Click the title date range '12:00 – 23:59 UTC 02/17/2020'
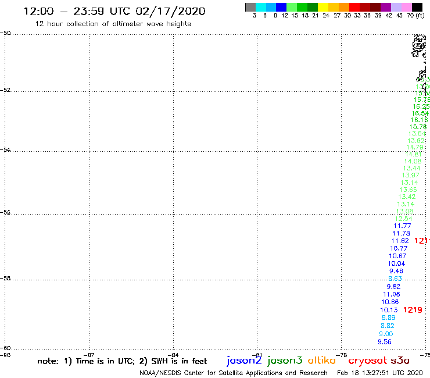430x378 pixels. tap(114, 11)
